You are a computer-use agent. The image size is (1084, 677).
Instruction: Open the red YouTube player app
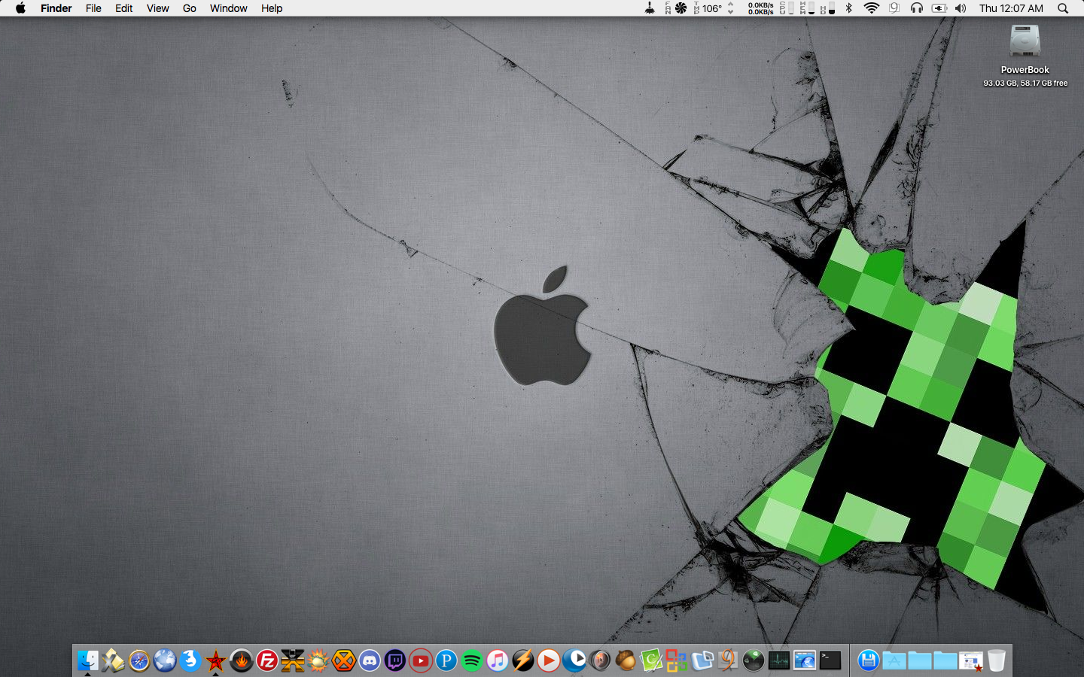tap(421, 660)
